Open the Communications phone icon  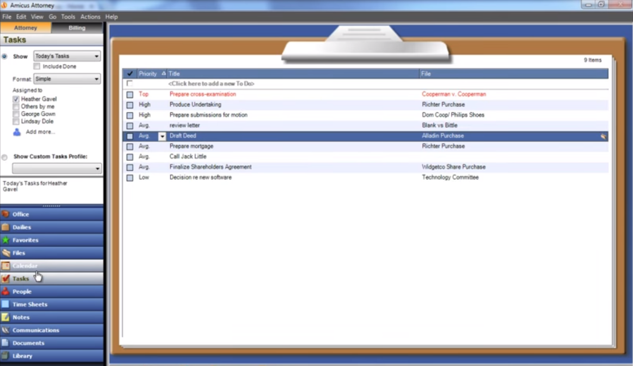click(6, 330)
